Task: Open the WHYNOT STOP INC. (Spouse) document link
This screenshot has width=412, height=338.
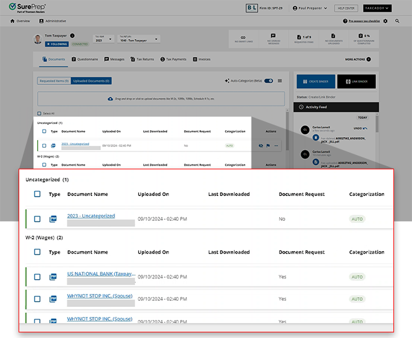Action: pos(99,296)
